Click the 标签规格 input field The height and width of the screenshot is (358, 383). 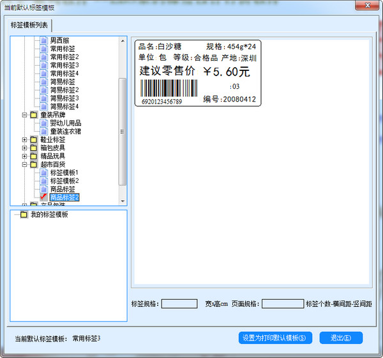pos(179,304)
